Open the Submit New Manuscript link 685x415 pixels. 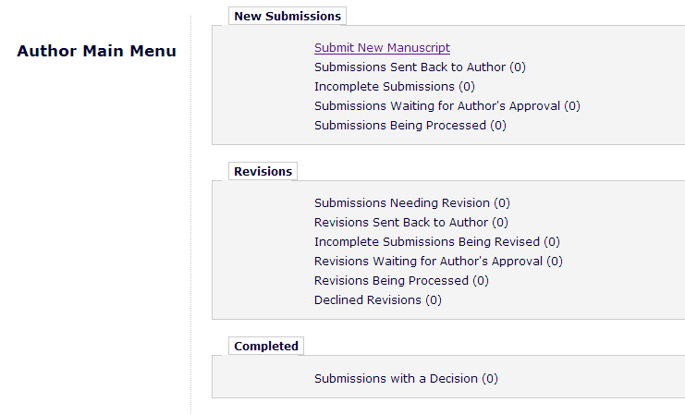tap(382, 48)
